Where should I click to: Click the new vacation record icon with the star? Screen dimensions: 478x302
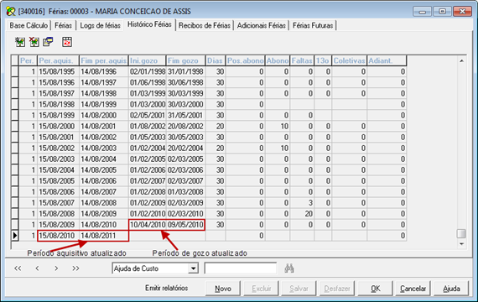click(20, 42)
